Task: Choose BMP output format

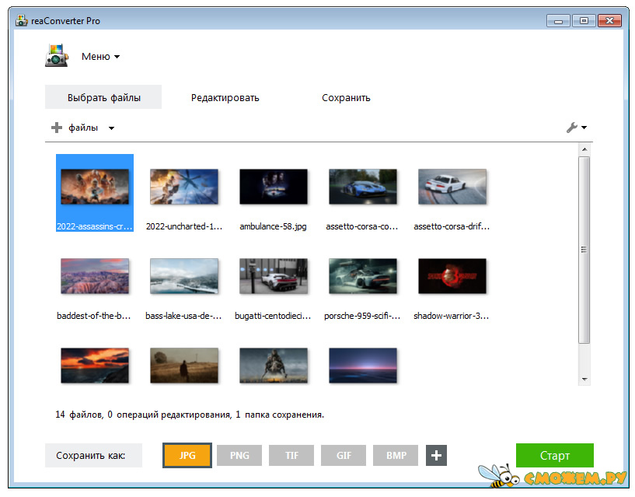Action: click(x=396, y=456)
